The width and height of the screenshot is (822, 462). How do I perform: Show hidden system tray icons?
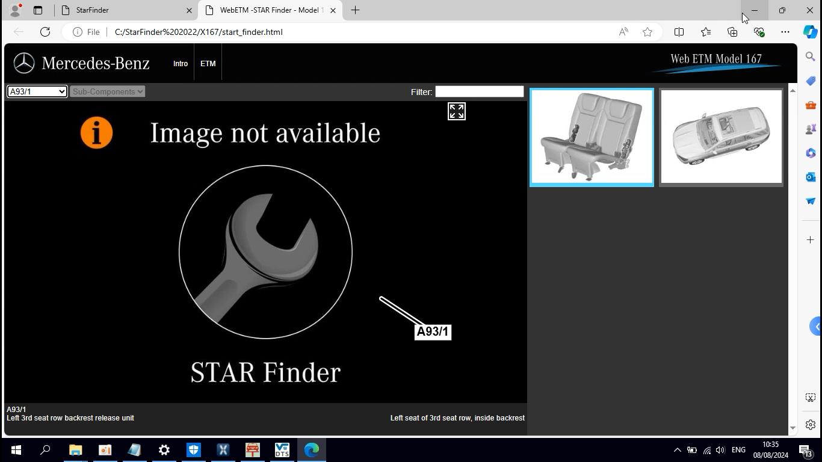click(677, 450)
